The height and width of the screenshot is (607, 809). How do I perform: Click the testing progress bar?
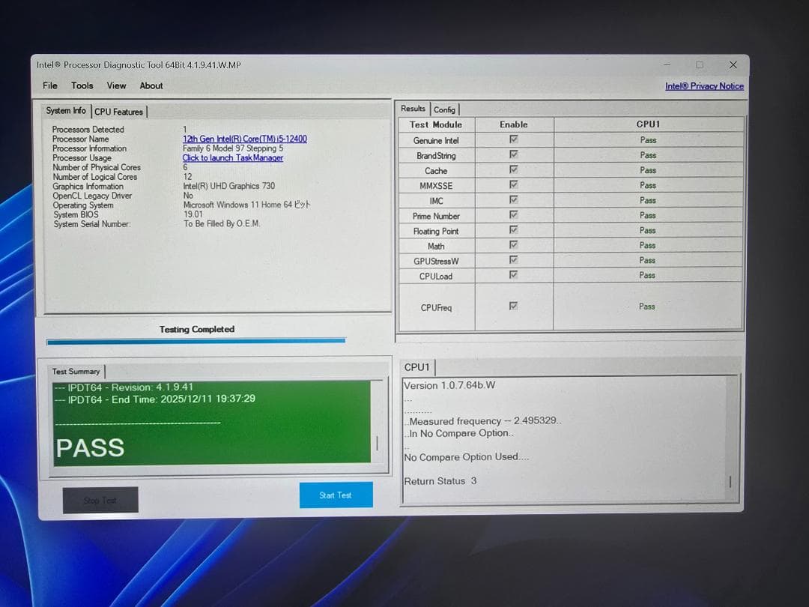pos(196,341)
